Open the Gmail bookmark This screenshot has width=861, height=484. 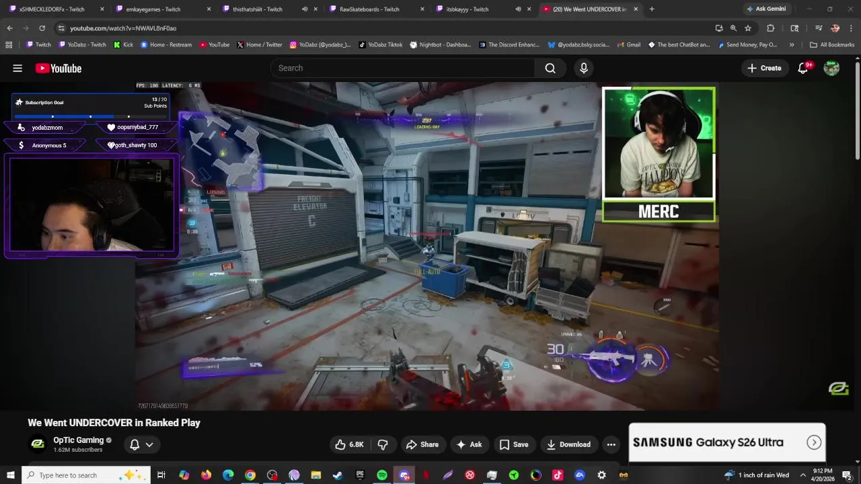tap(628, 45)
